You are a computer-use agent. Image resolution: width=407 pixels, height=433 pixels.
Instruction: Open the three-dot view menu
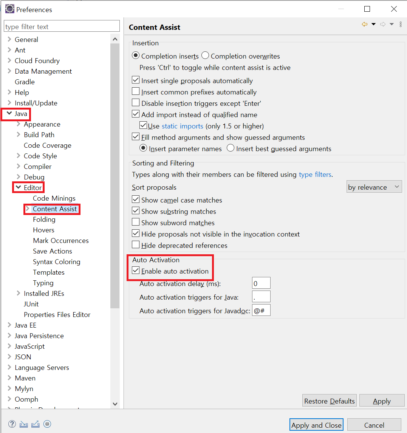401,24
